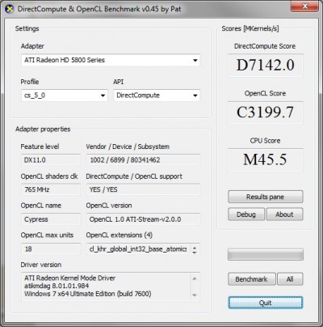This screenshot has height=327, width=323.
Task: Click DirectCompute score D7142.0
Action: (266, 66)
